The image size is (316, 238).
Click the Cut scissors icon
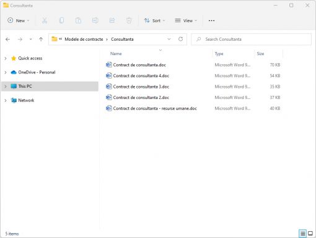[45, 20]
